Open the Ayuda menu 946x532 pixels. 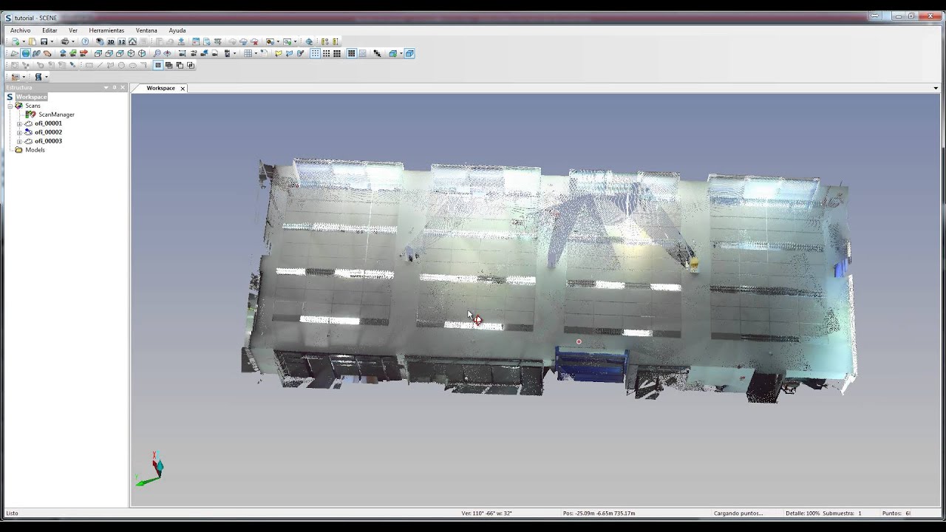pos(177,30)
